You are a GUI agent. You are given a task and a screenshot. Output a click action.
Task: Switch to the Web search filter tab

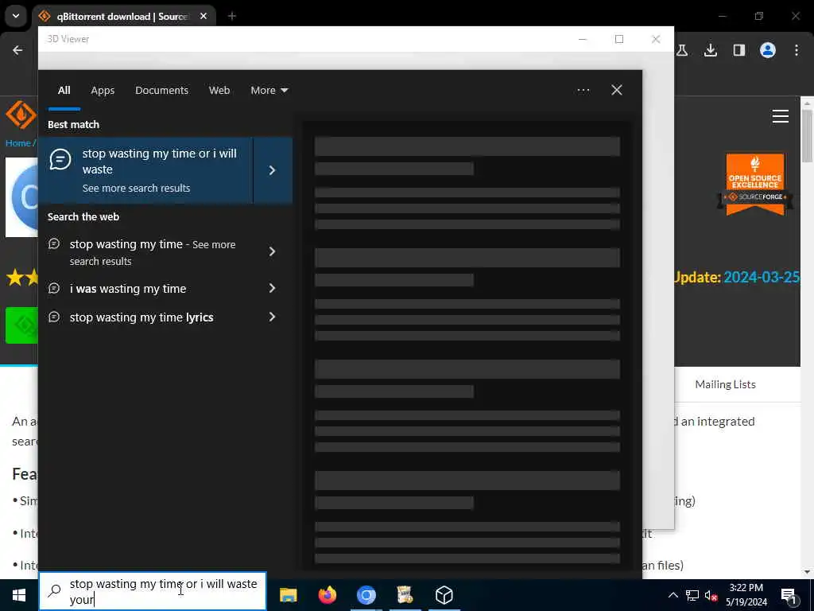coord(219,91)
